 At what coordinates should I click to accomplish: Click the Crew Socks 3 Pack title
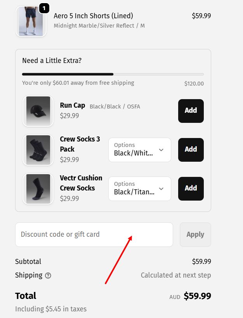pyautogui.click(x=79, y=144)
